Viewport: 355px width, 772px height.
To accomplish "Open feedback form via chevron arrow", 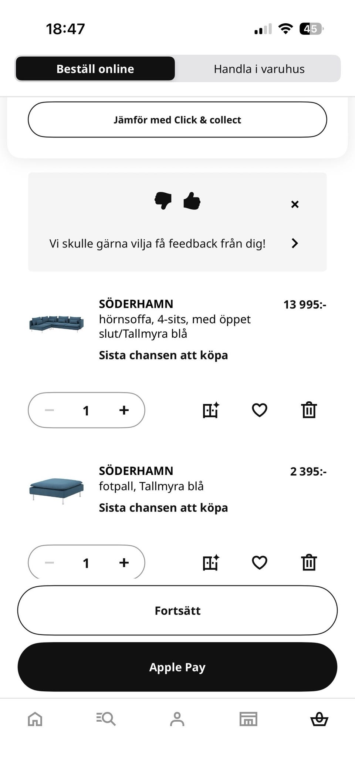I will (x=295, y=243).
